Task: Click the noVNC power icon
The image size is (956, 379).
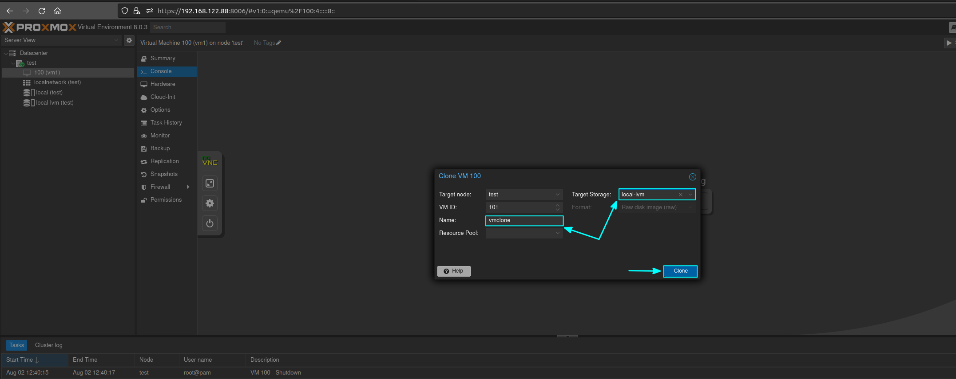Action: 210,223
